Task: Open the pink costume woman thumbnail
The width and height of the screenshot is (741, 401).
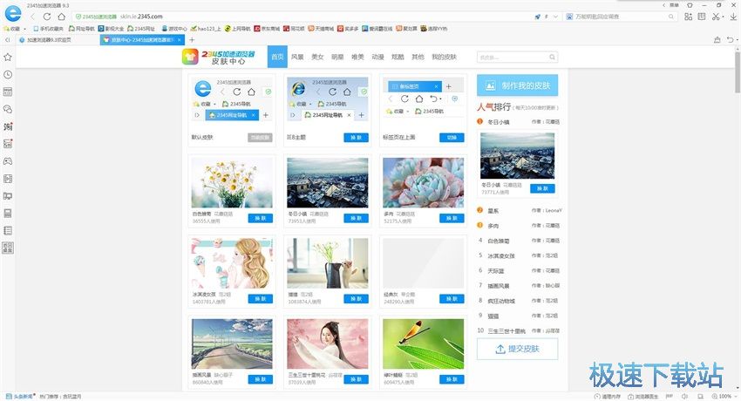Action: point(328,343)
